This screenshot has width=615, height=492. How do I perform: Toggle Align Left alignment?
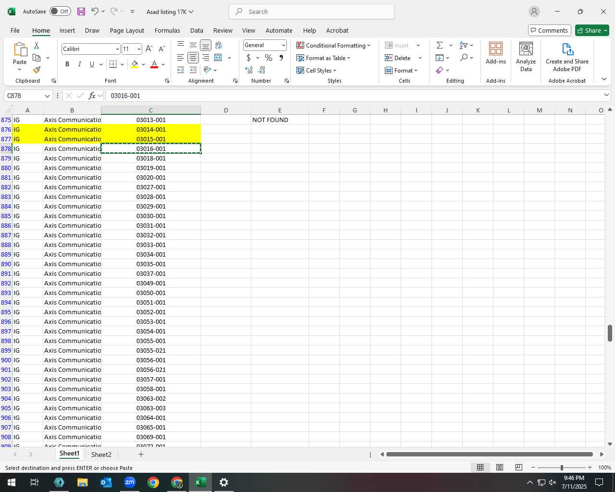pyautogui.click(x=181, y=58)
